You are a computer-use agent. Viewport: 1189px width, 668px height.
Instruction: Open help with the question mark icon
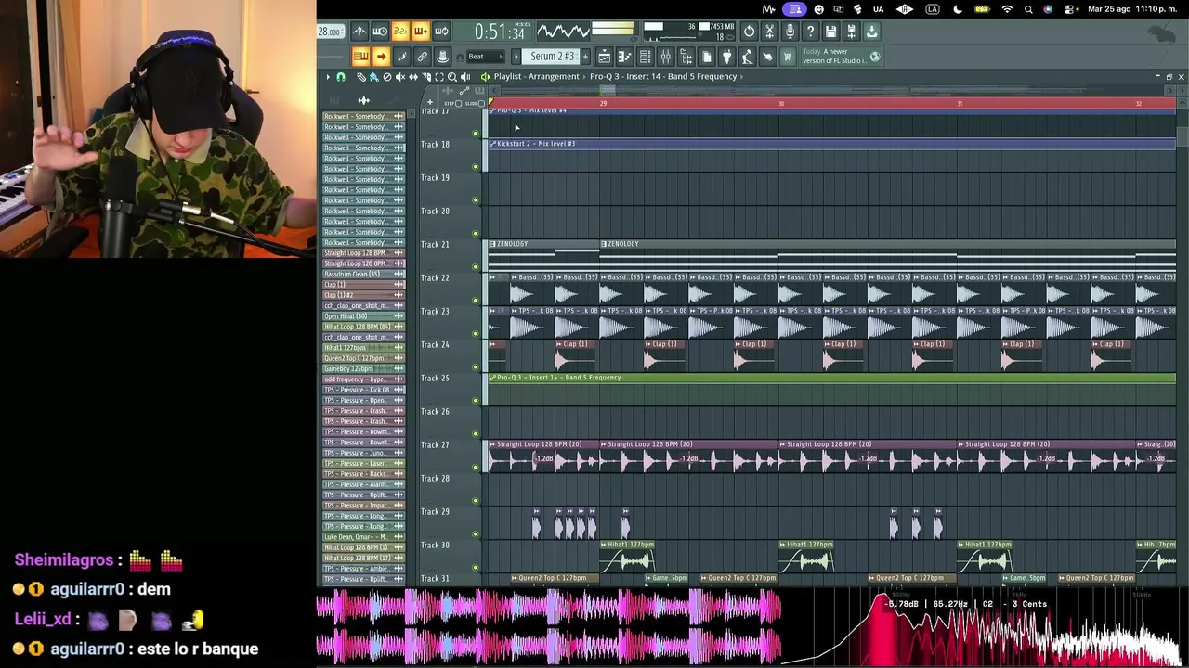[x=810, y=32]
